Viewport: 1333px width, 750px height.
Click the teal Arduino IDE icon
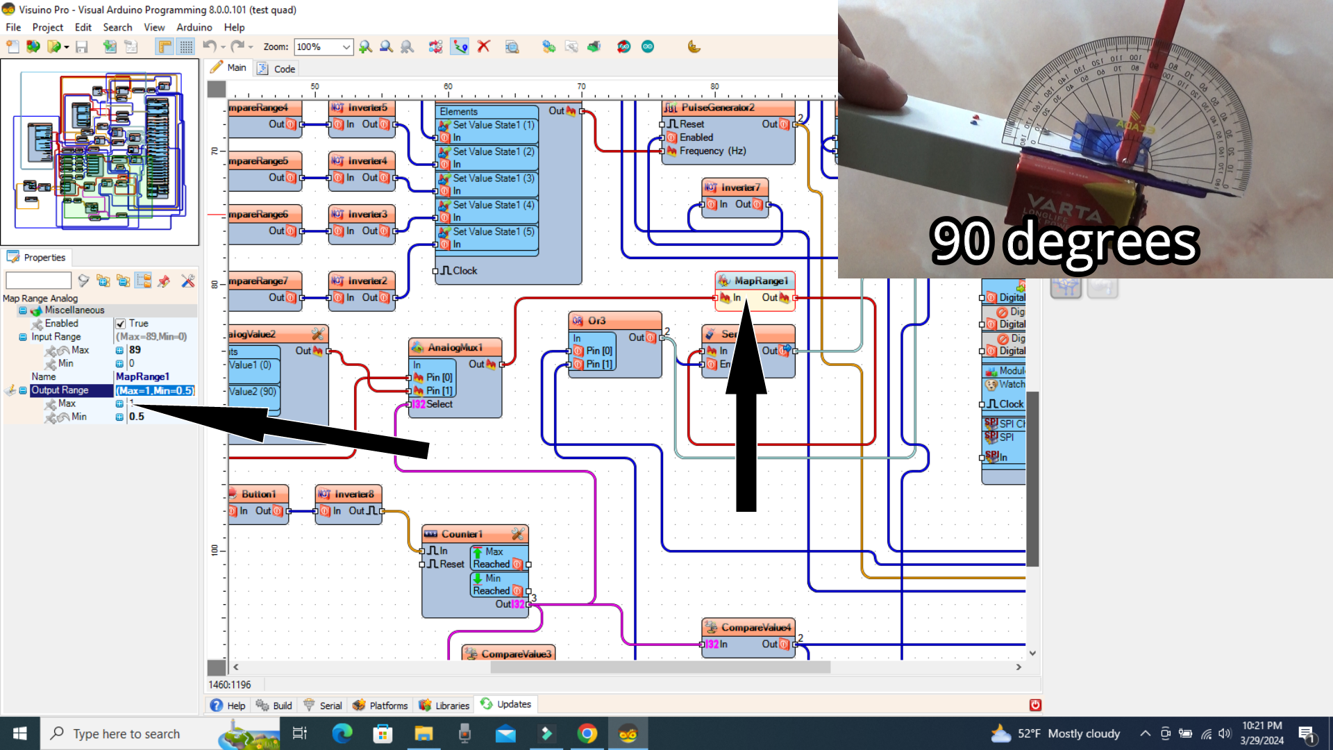pos(648,47)
